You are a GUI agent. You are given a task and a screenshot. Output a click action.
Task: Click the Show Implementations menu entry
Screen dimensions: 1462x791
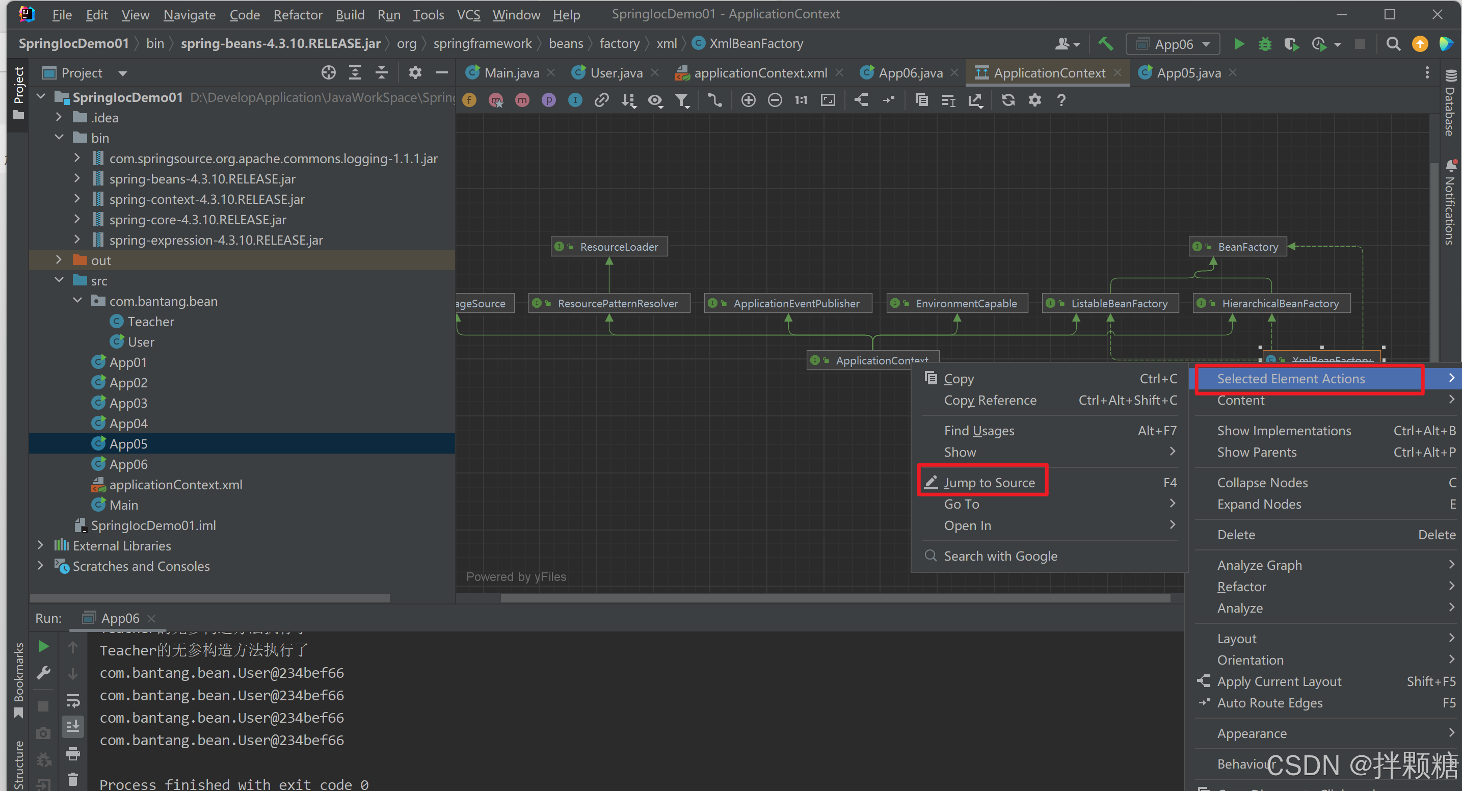pyautogui.click(x=1284, y=430)
